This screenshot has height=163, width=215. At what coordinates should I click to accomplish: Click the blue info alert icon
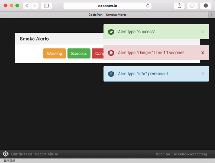[x=111, y=74]
